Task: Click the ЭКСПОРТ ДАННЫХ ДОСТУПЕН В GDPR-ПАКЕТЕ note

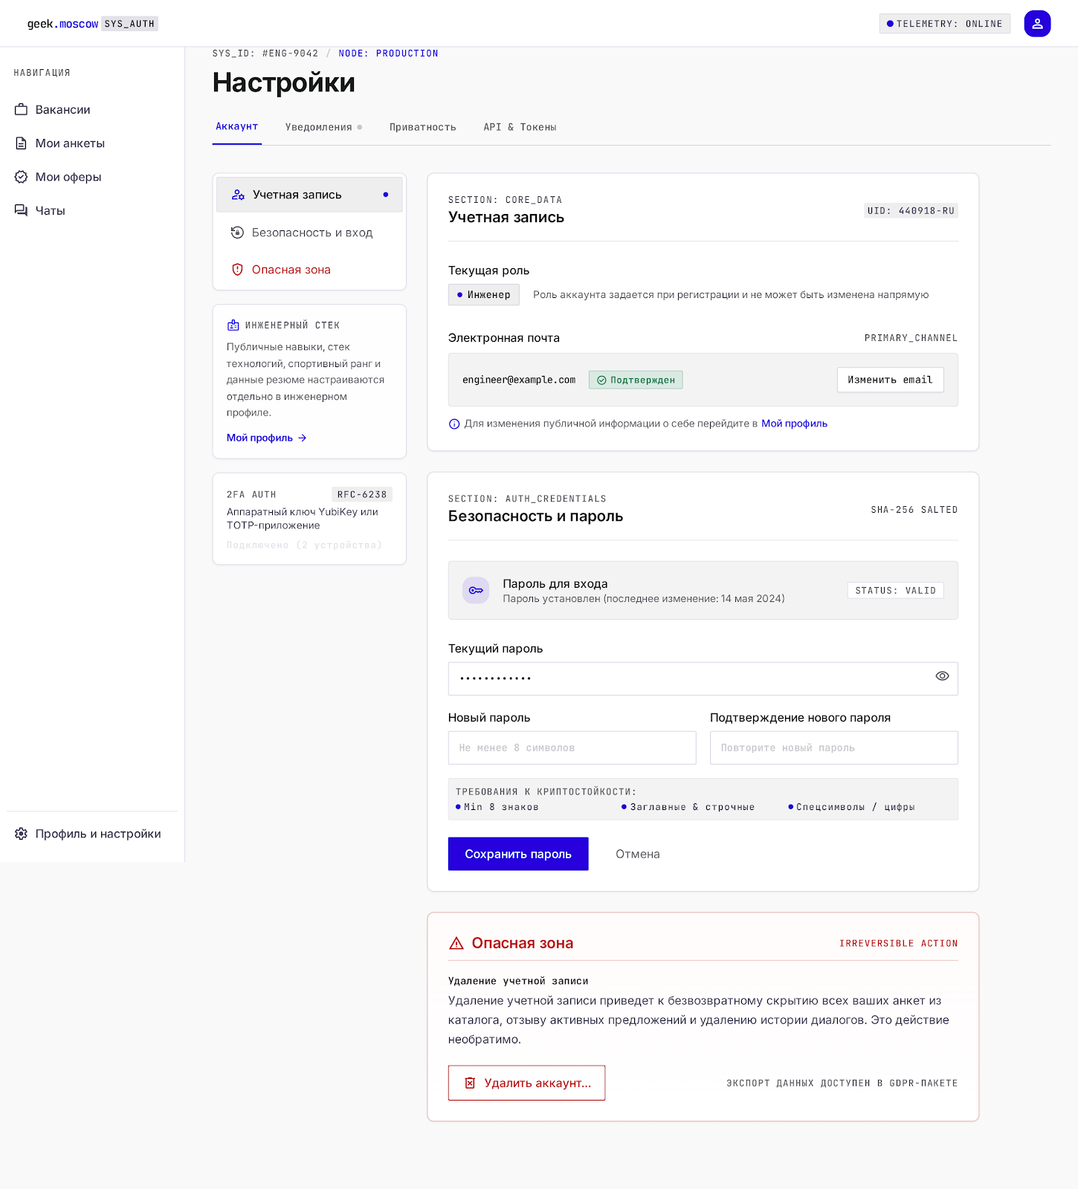Action: [842, 1083]
